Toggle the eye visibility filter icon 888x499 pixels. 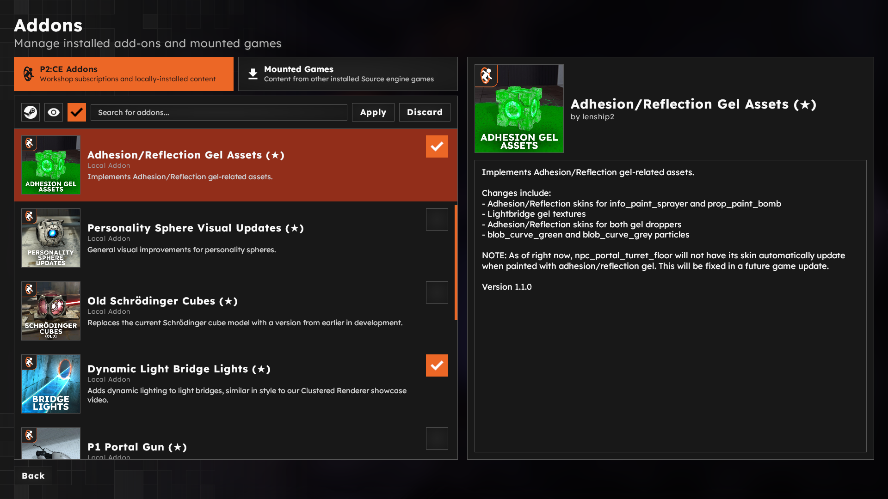click(53, 112)
